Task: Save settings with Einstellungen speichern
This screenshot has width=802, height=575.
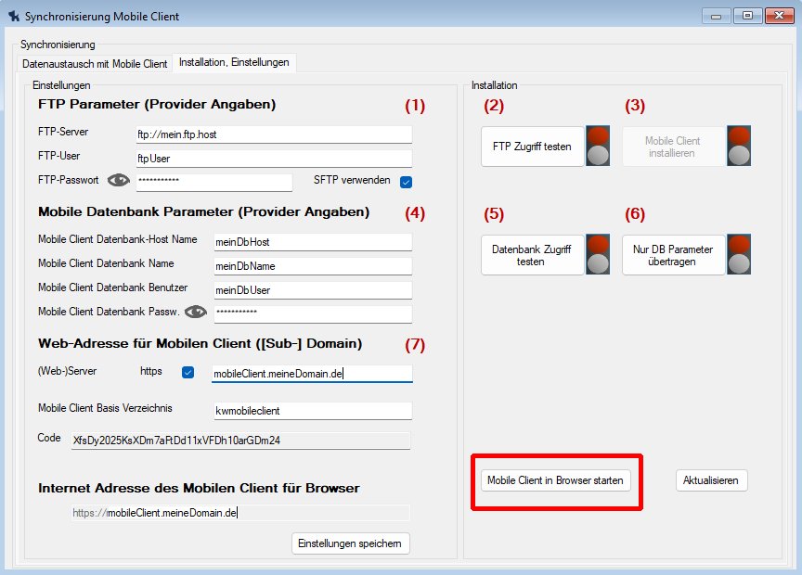Action: click(351, 543)
